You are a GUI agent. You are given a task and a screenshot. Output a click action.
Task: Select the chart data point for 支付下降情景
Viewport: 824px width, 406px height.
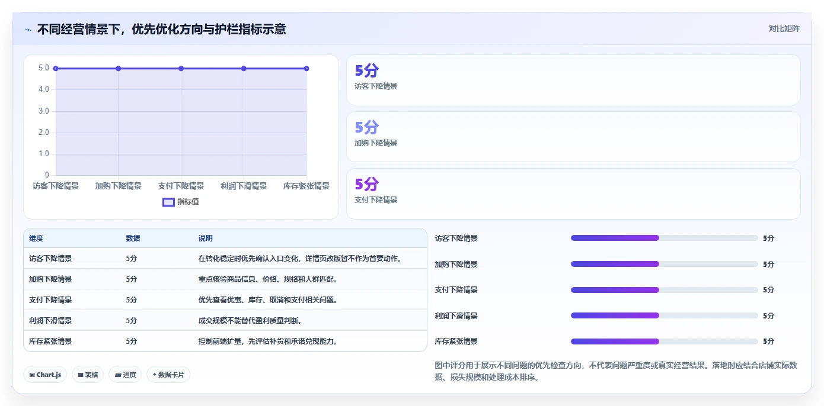tap(181, 69)
